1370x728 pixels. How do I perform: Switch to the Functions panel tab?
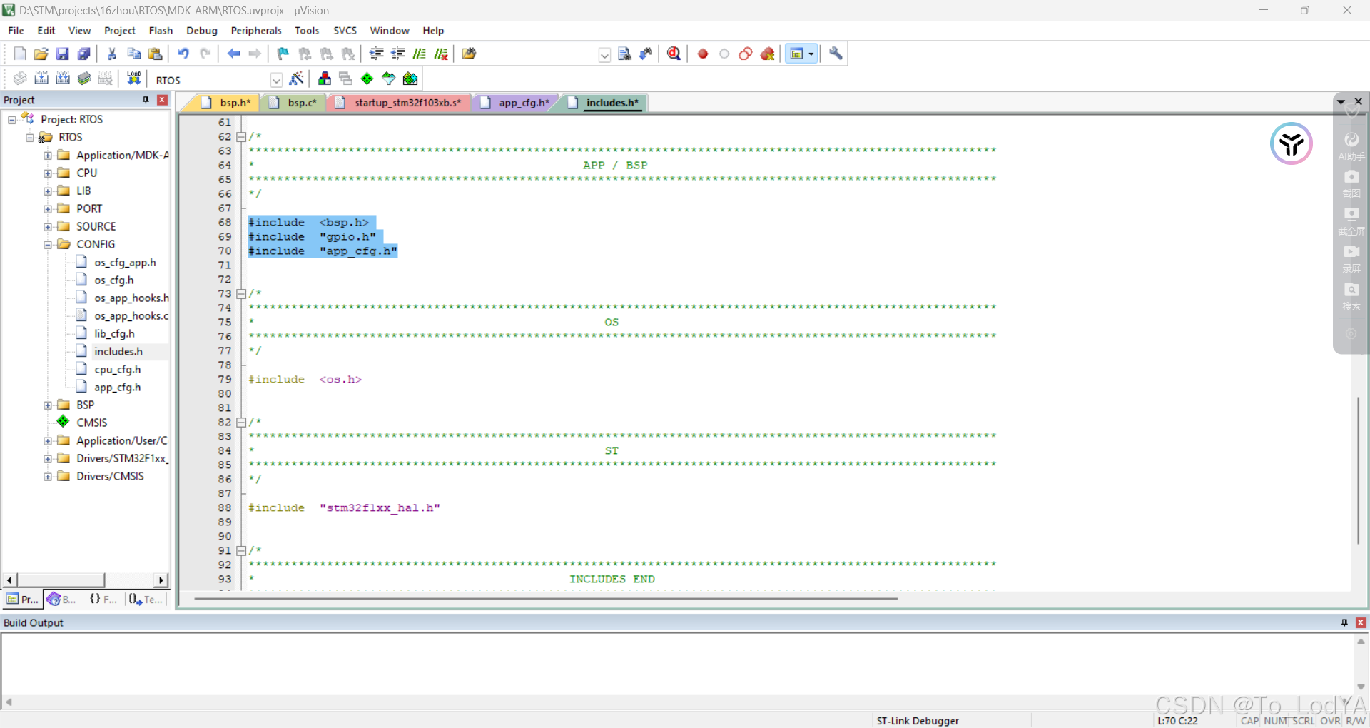(103, 600)
